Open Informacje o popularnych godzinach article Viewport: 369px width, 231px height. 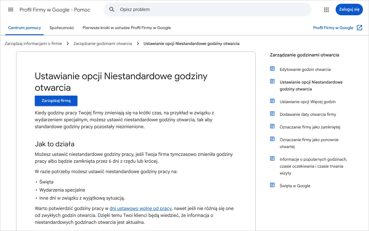point(313,166)
